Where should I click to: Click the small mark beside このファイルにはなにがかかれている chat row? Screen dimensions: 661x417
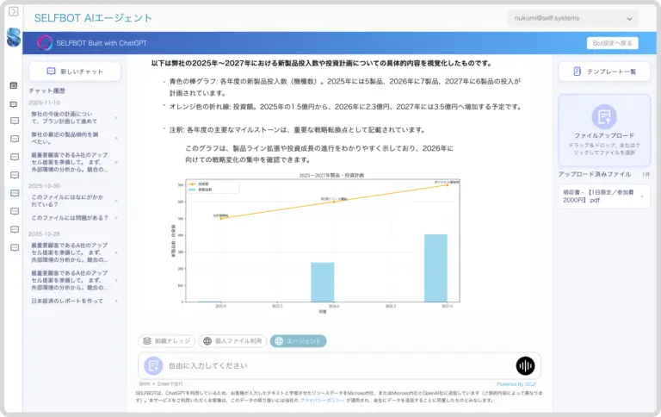116,201
